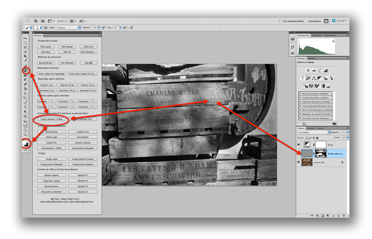Select the Rouge layer mask thumbnail
The width and height of the screenshot is (372, 239).
pos(321,145)
